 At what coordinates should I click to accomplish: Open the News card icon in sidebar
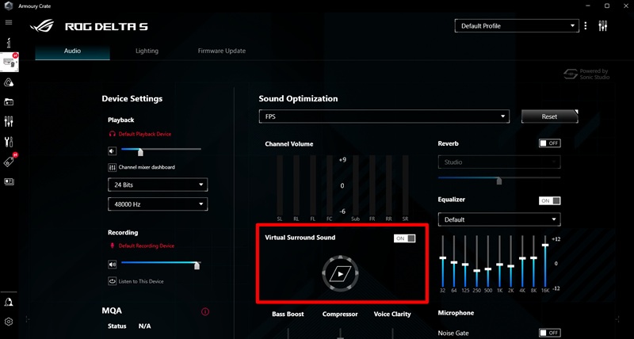9,181
